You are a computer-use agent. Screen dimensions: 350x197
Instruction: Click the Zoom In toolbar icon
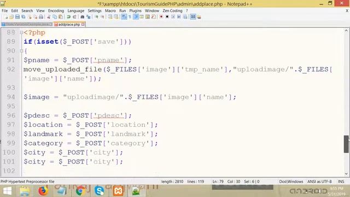pos(96,17)
